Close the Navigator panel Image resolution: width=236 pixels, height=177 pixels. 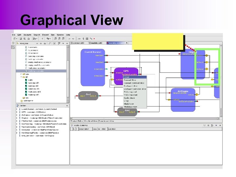(67, 43)
